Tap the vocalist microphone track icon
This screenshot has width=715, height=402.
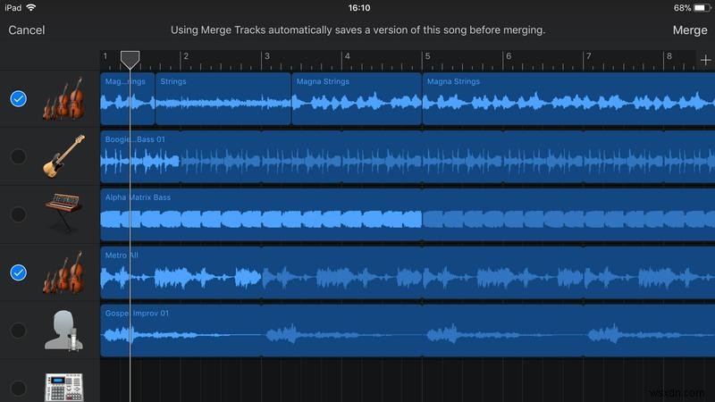click(63, 331)
